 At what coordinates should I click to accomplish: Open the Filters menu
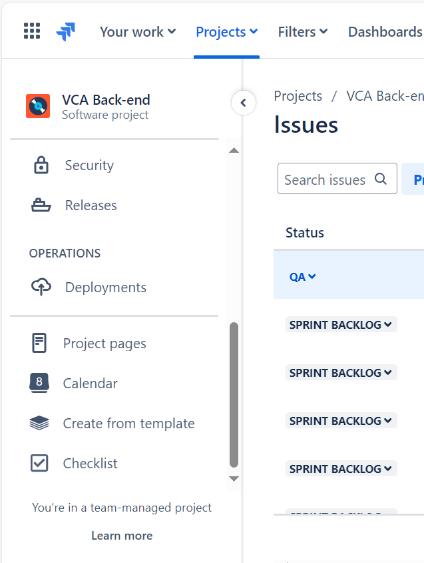[x=303, y=32]
